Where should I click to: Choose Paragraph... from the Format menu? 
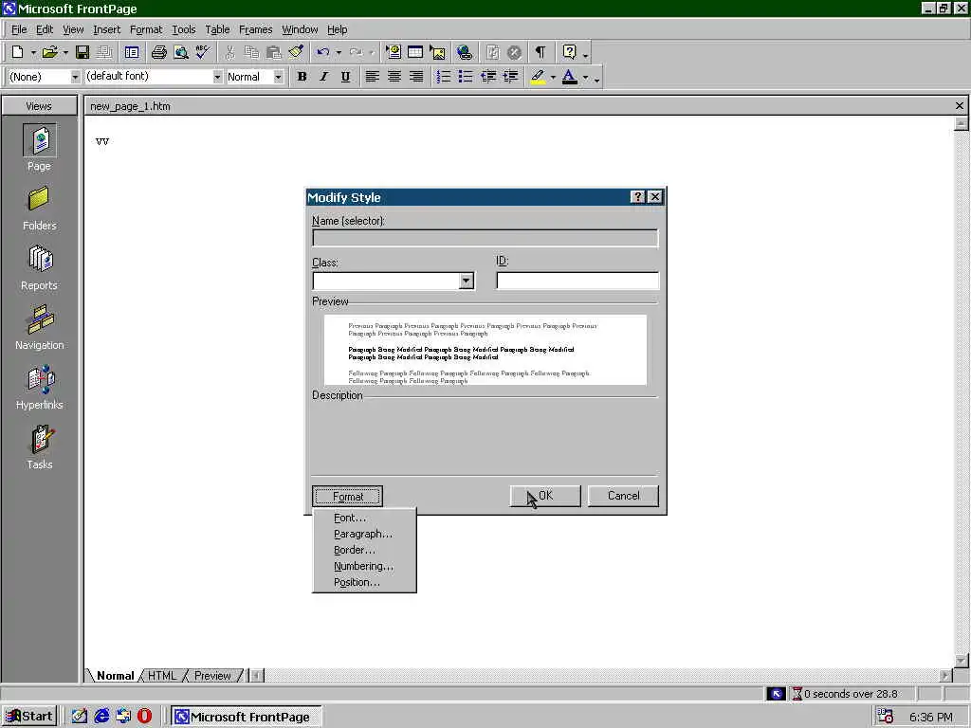click(x=364, y=535)
